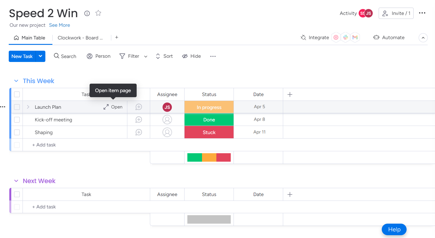Click the board info icon beside title

[87, 13]
